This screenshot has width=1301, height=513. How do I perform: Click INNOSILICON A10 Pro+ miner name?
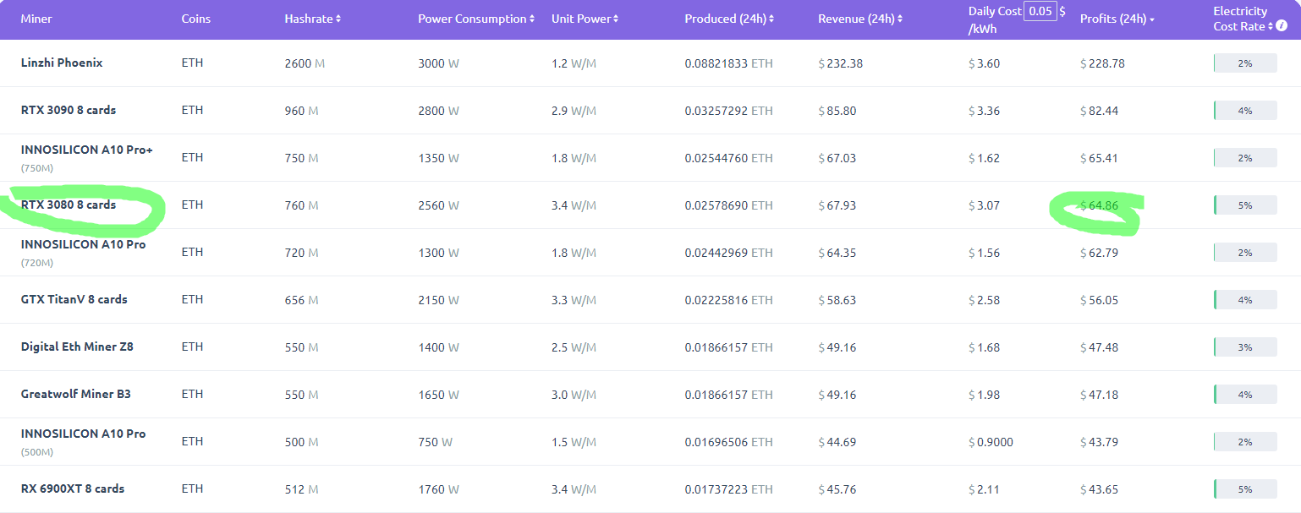click(86, 150)
